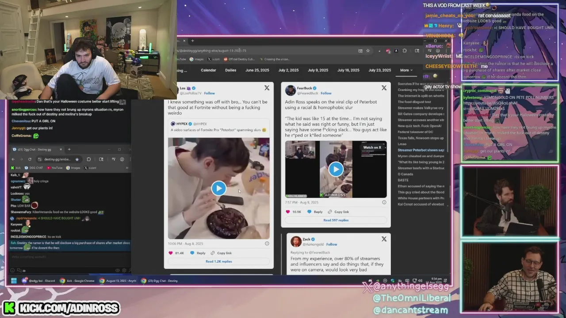Image resolution: width=566 pixels, height=318 pixels.
Task: Bookmark this page with star icon in main browser
Action: 367,51
